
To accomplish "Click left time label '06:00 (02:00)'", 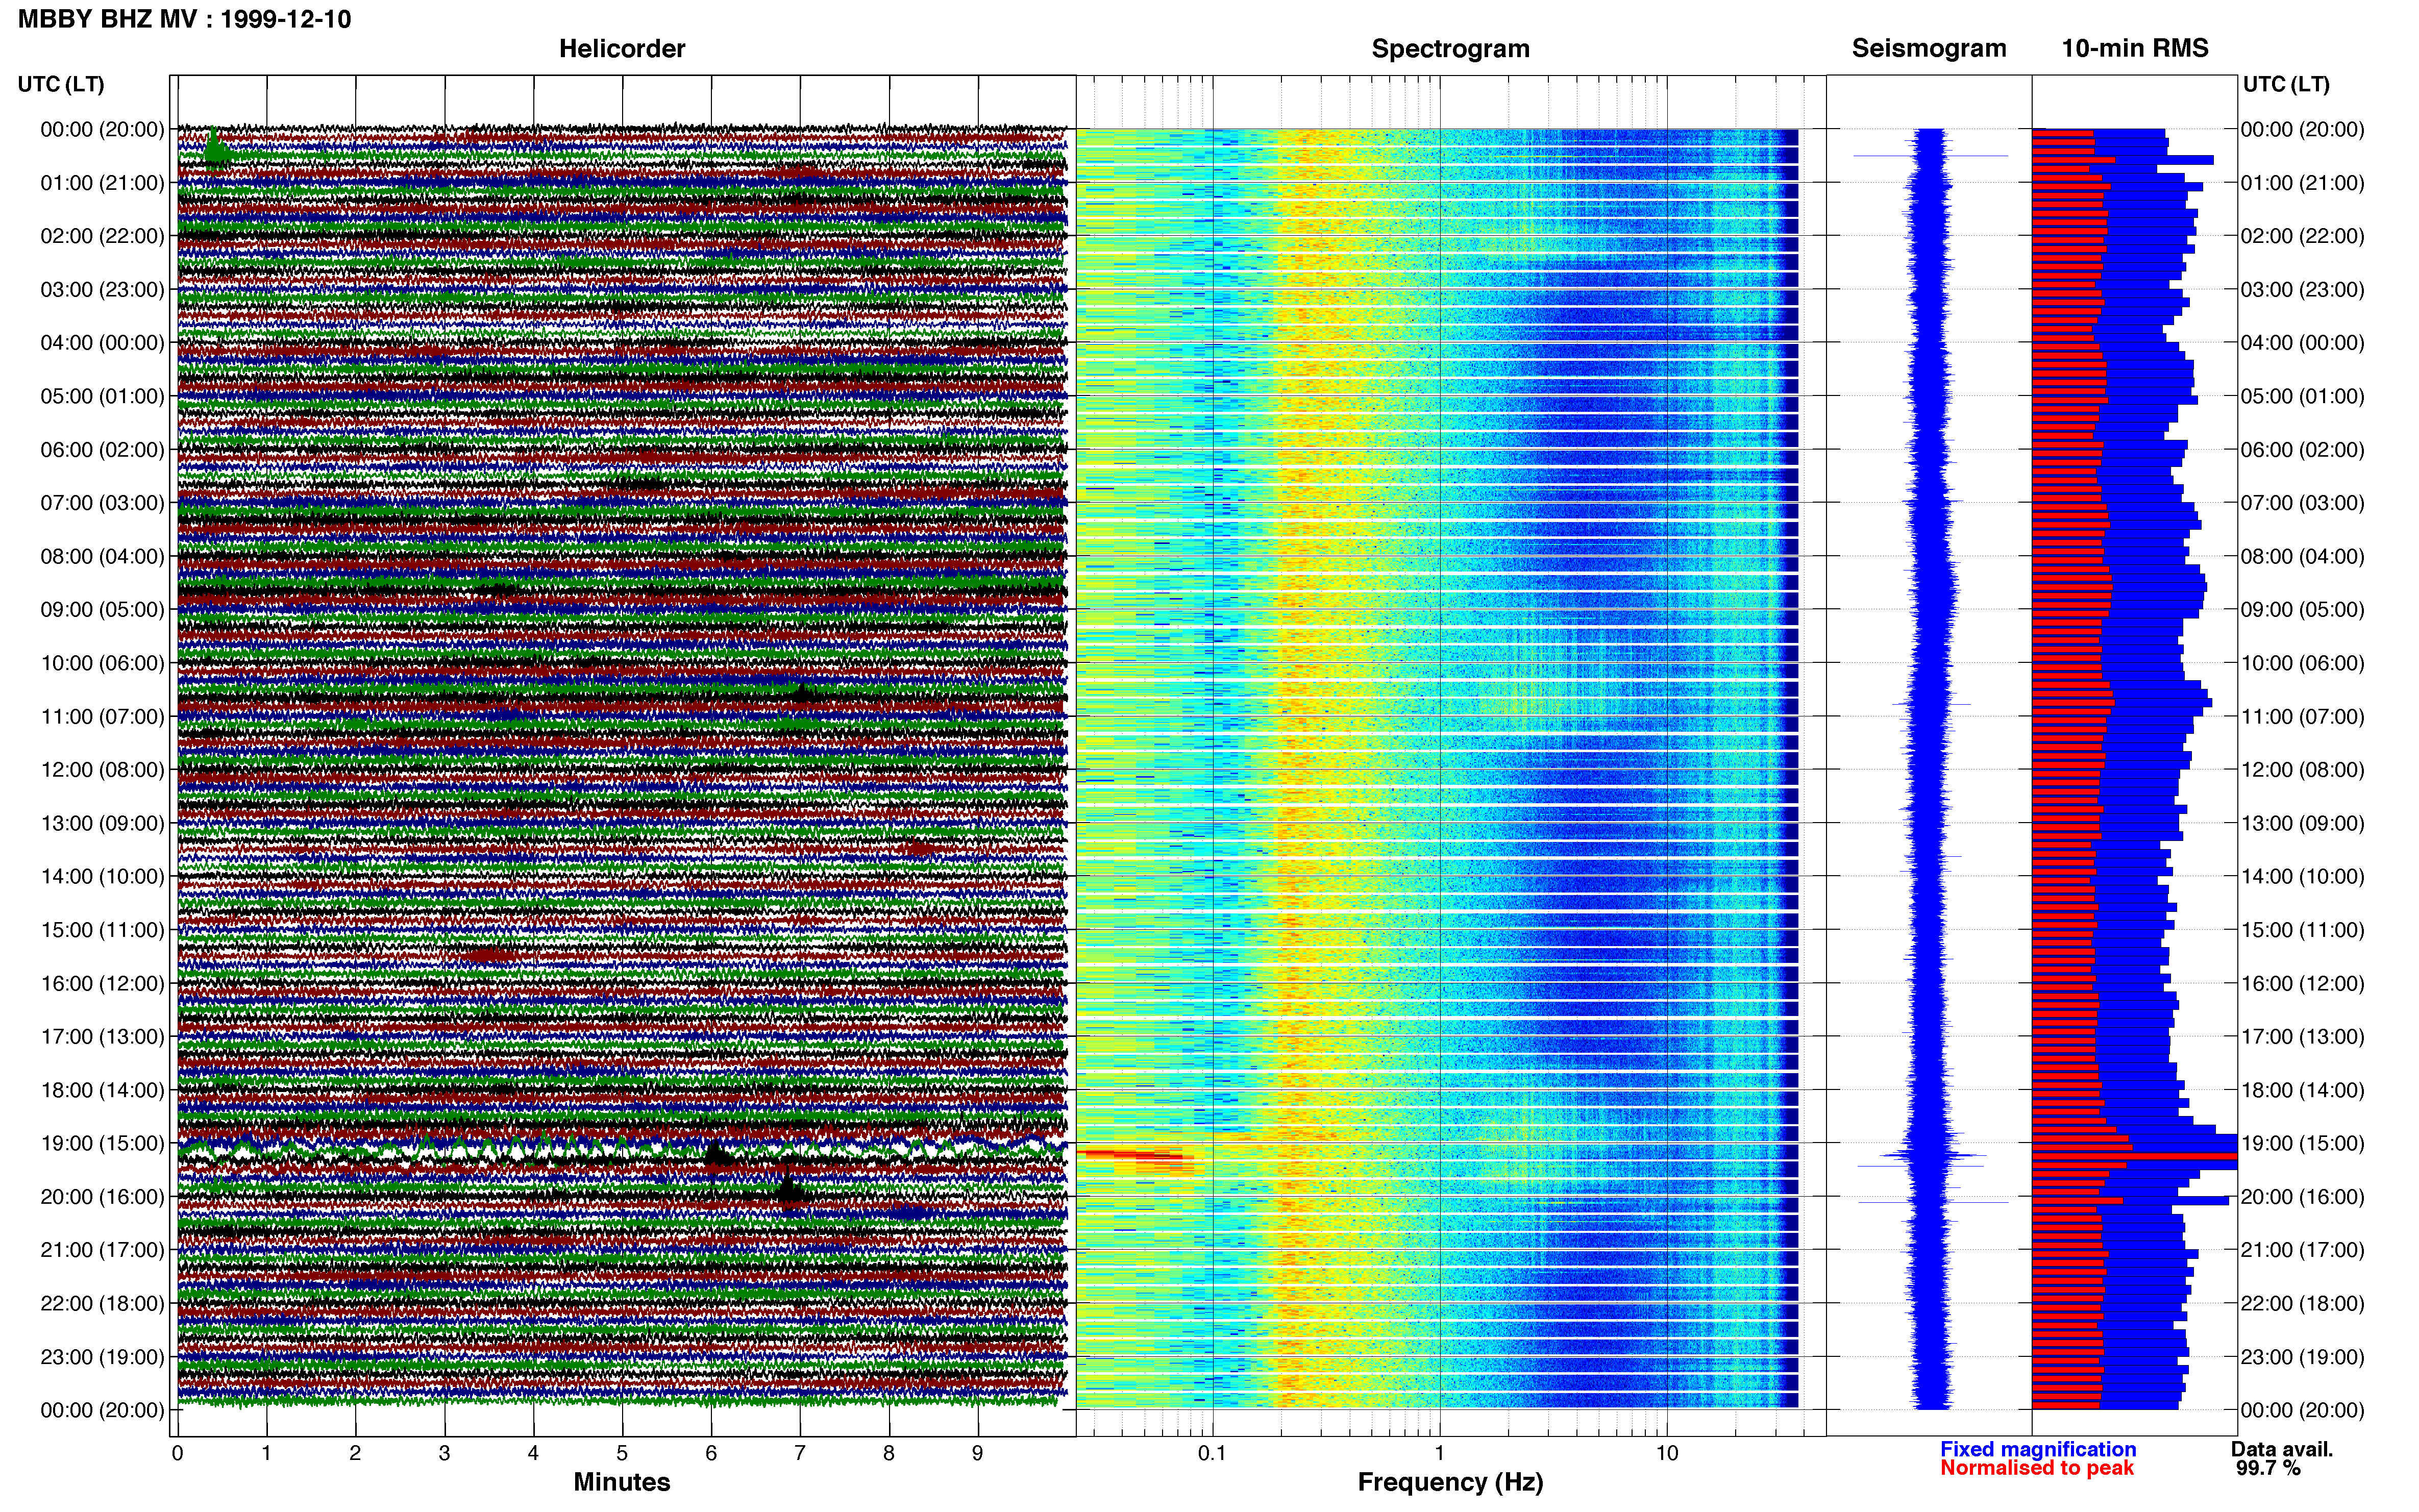I will [102, 450].
